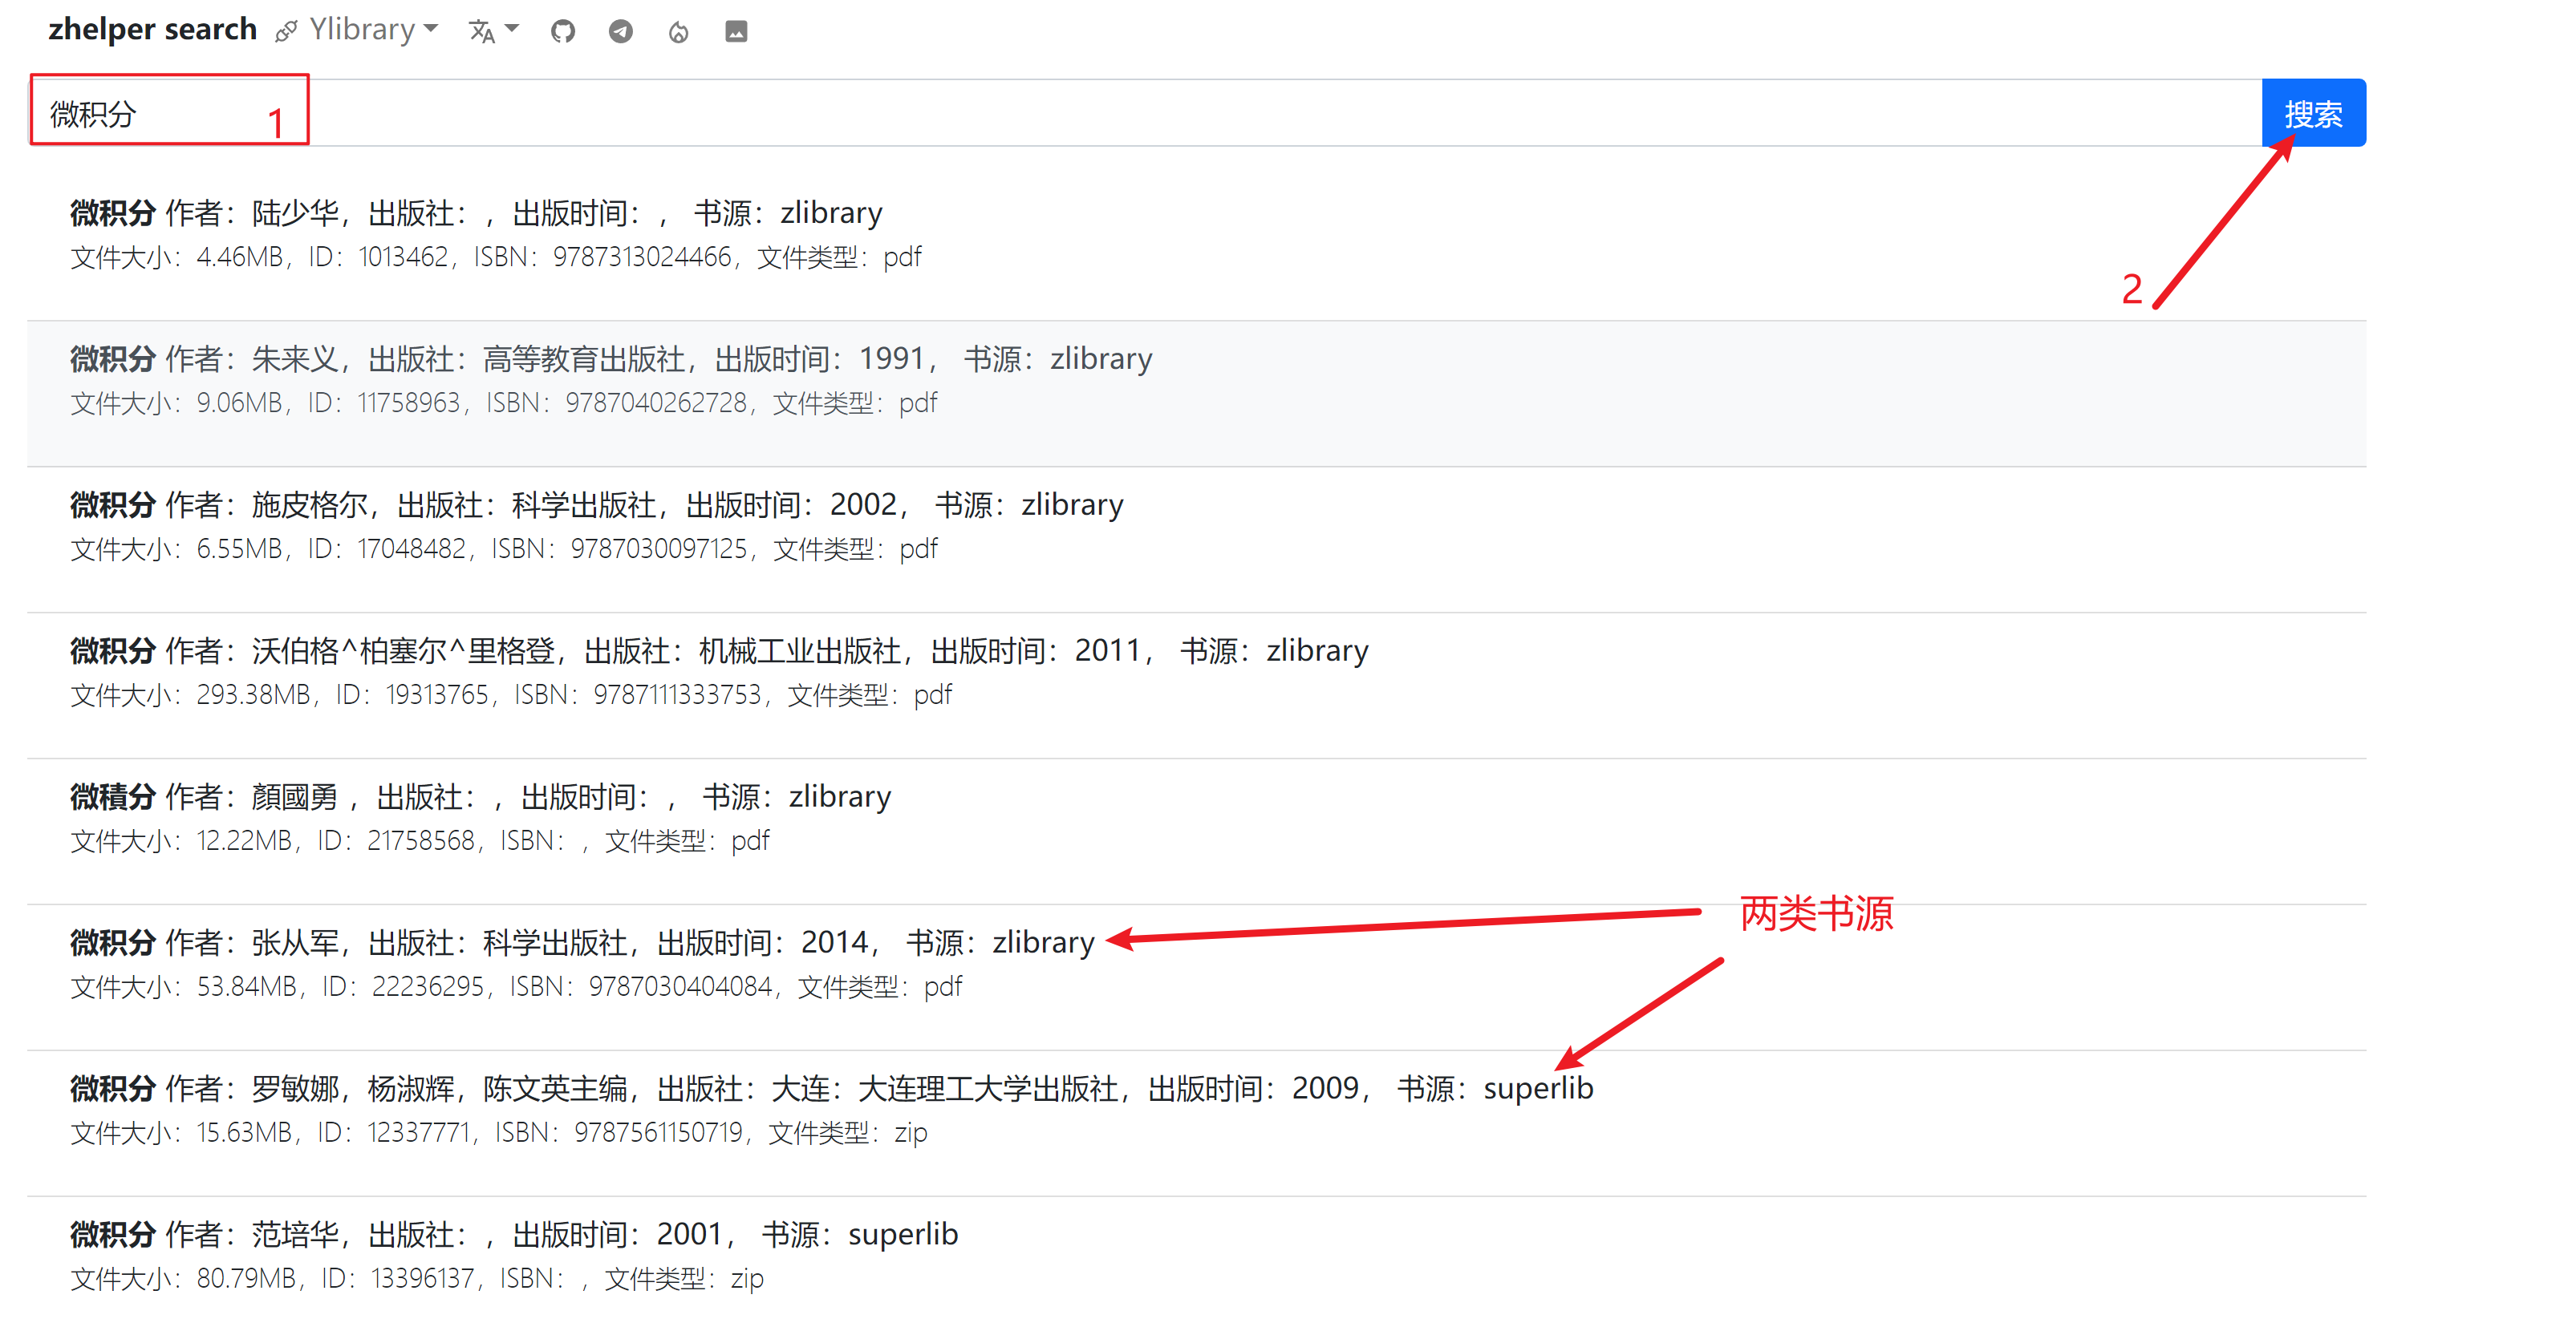Click the Telegram icon
Screen dimensions: 2576x1323
click(620, 32)
